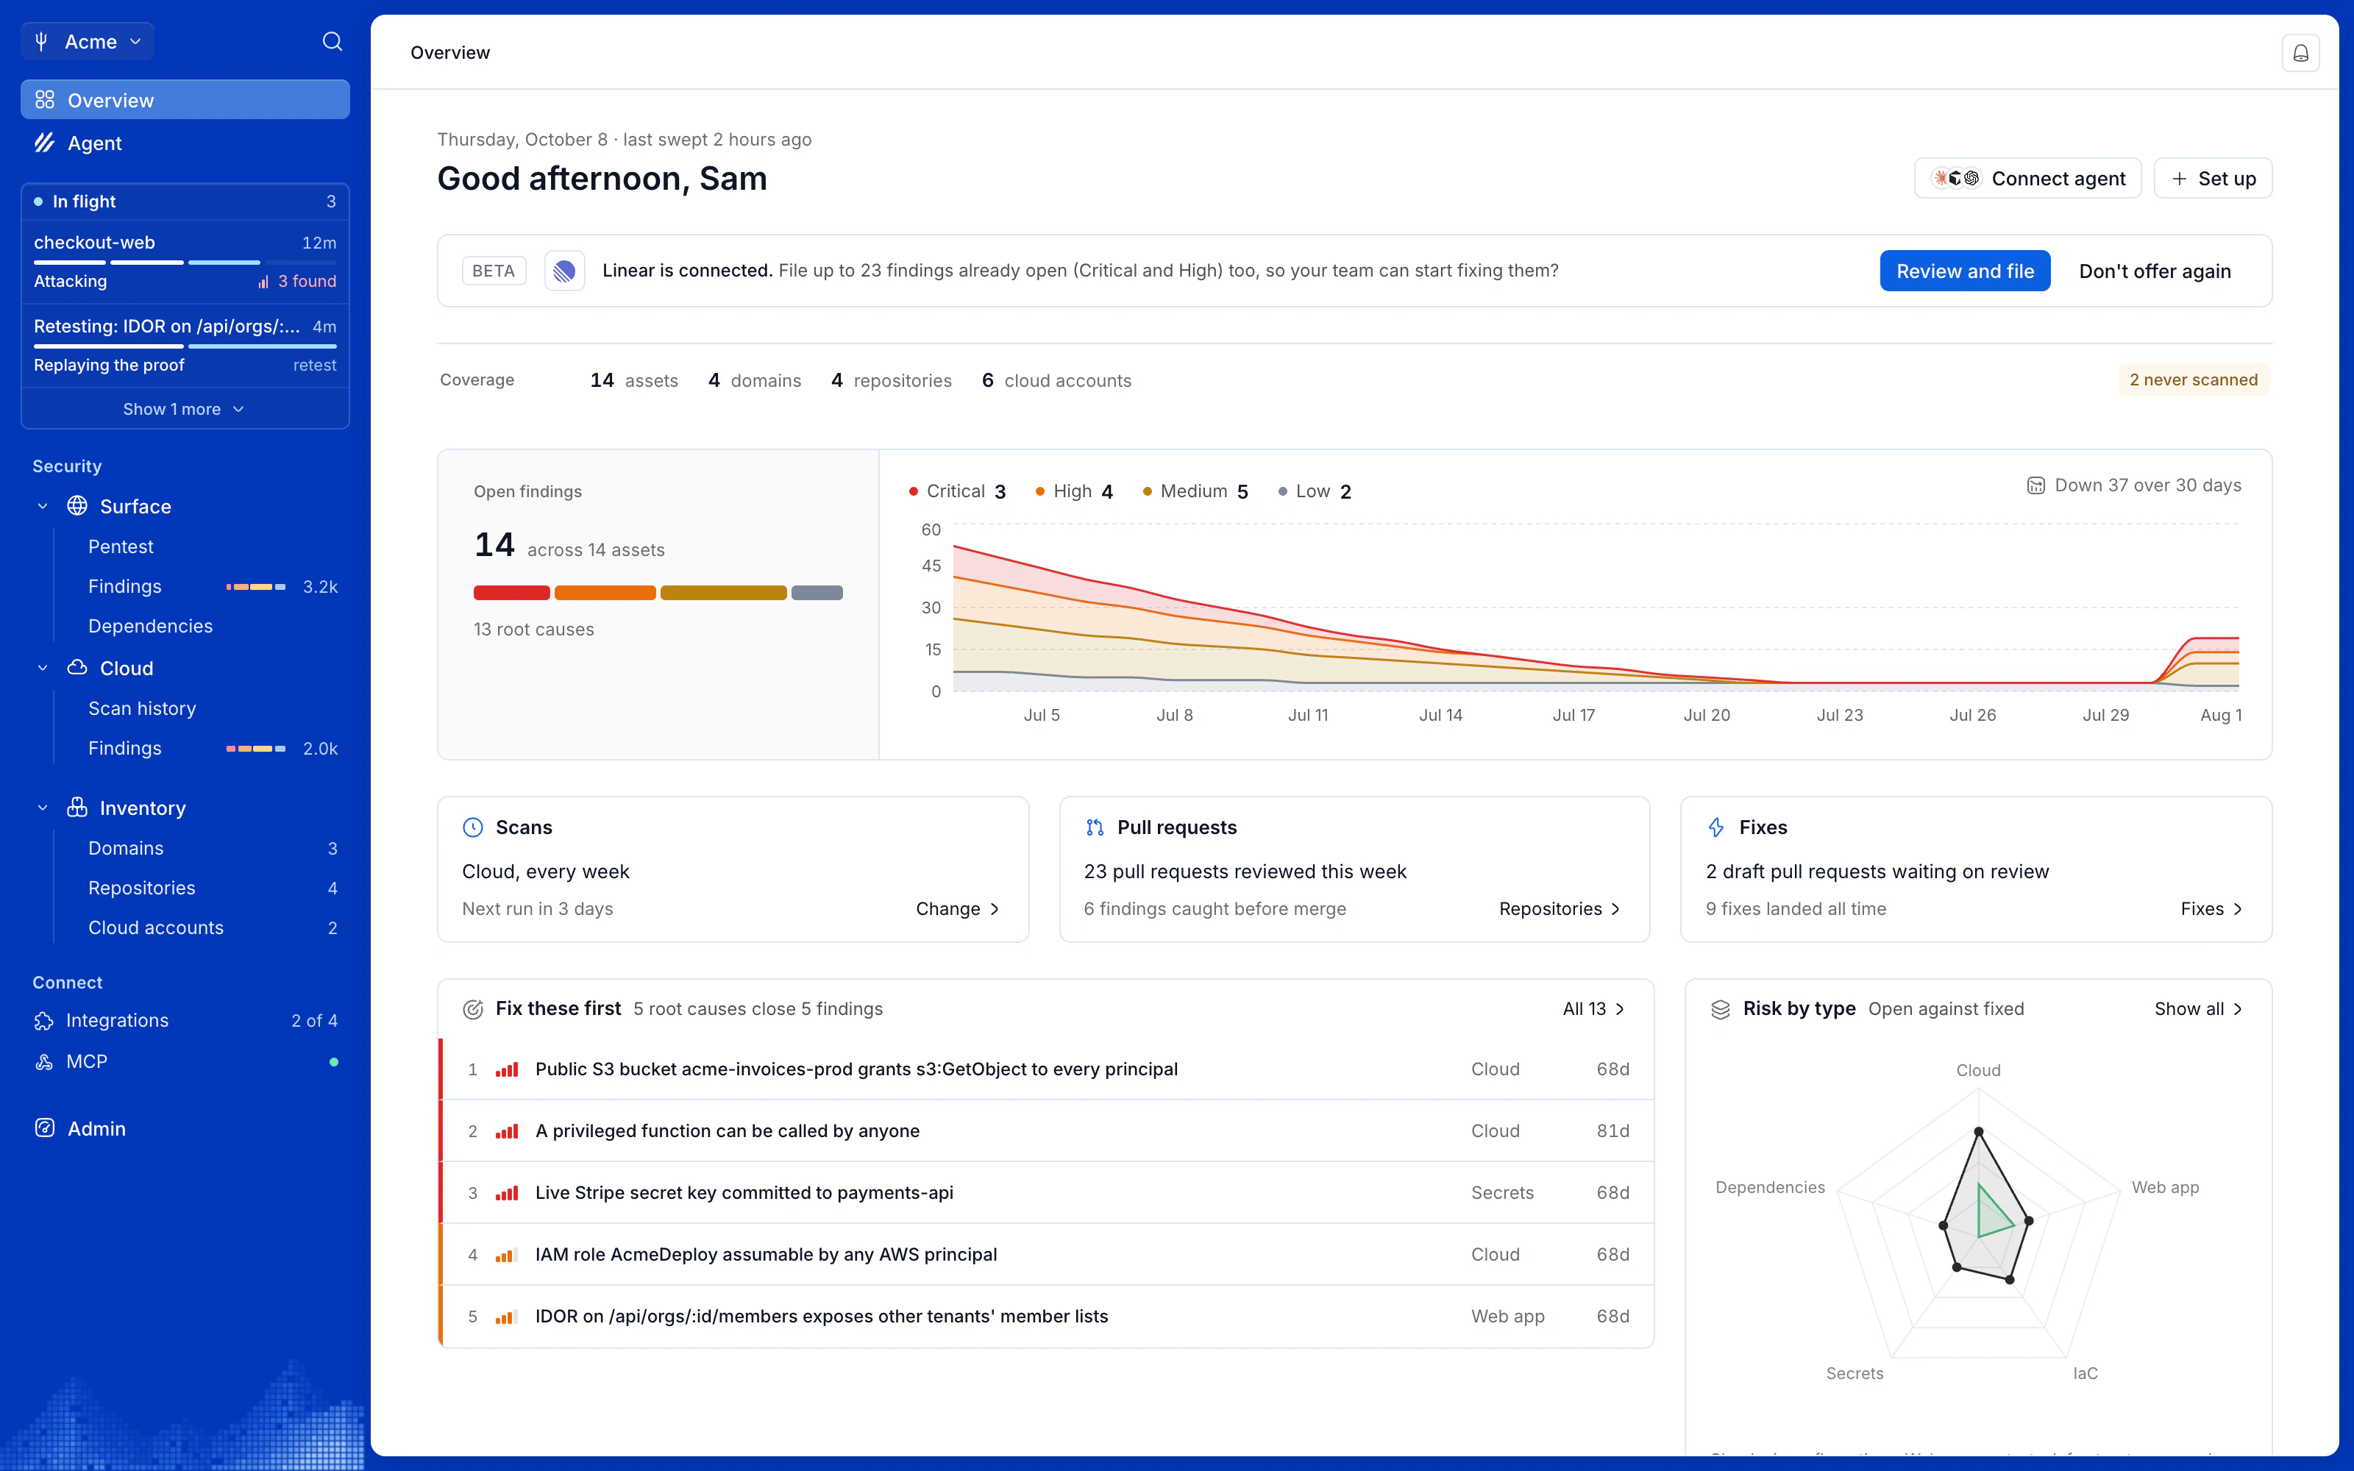Click the Review and file button
Viewport: 2354px width, 1471px height.
tap(1965, 271)
